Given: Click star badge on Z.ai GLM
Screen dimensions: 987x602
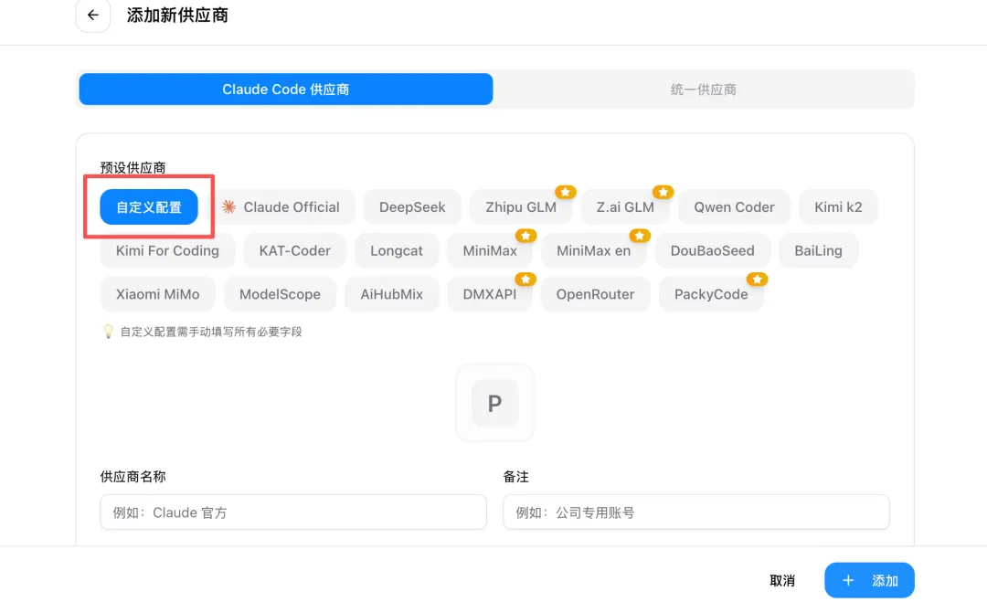Looking at the screenshot, I should tap(663, 192).
